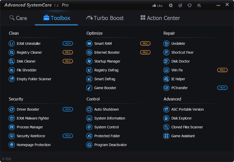234x162 pixels.
Task: Expand the main menu dropdown icon
Action: point(199,5)
